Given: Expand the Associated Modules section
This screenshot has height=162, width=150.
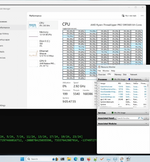Looking at the screenshot, I should tap(146, 123).
